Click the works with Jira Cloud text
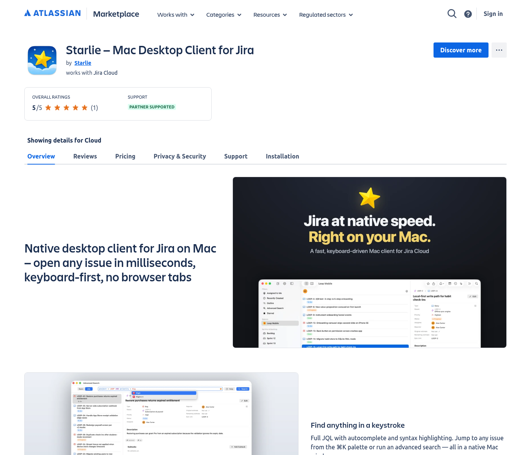This screenshot has width=531, height=455. (92, 73)
